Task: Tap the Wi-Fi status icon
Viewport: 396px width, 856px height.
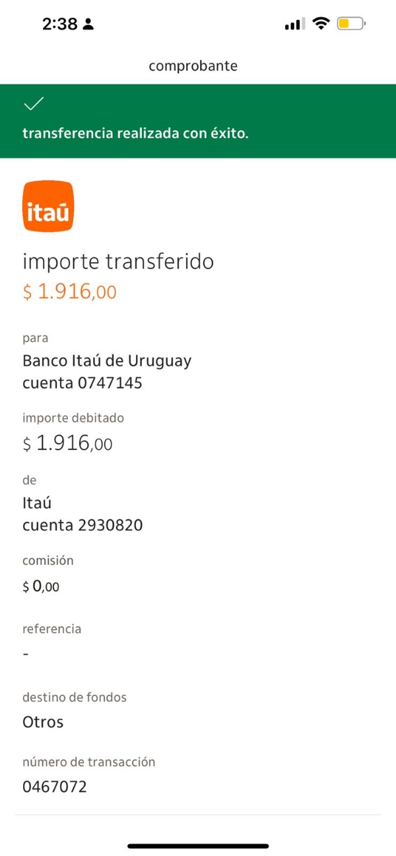Action: (321, 24)
